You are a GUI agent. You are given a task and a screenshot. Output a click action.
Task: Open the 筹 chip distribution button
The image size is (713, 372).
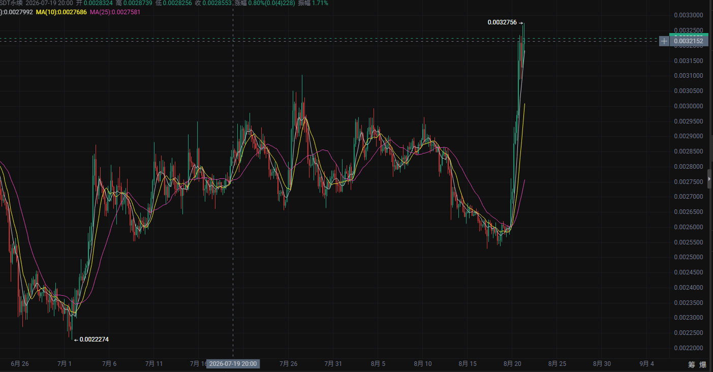pyautogui.click(x=692, y=364)
